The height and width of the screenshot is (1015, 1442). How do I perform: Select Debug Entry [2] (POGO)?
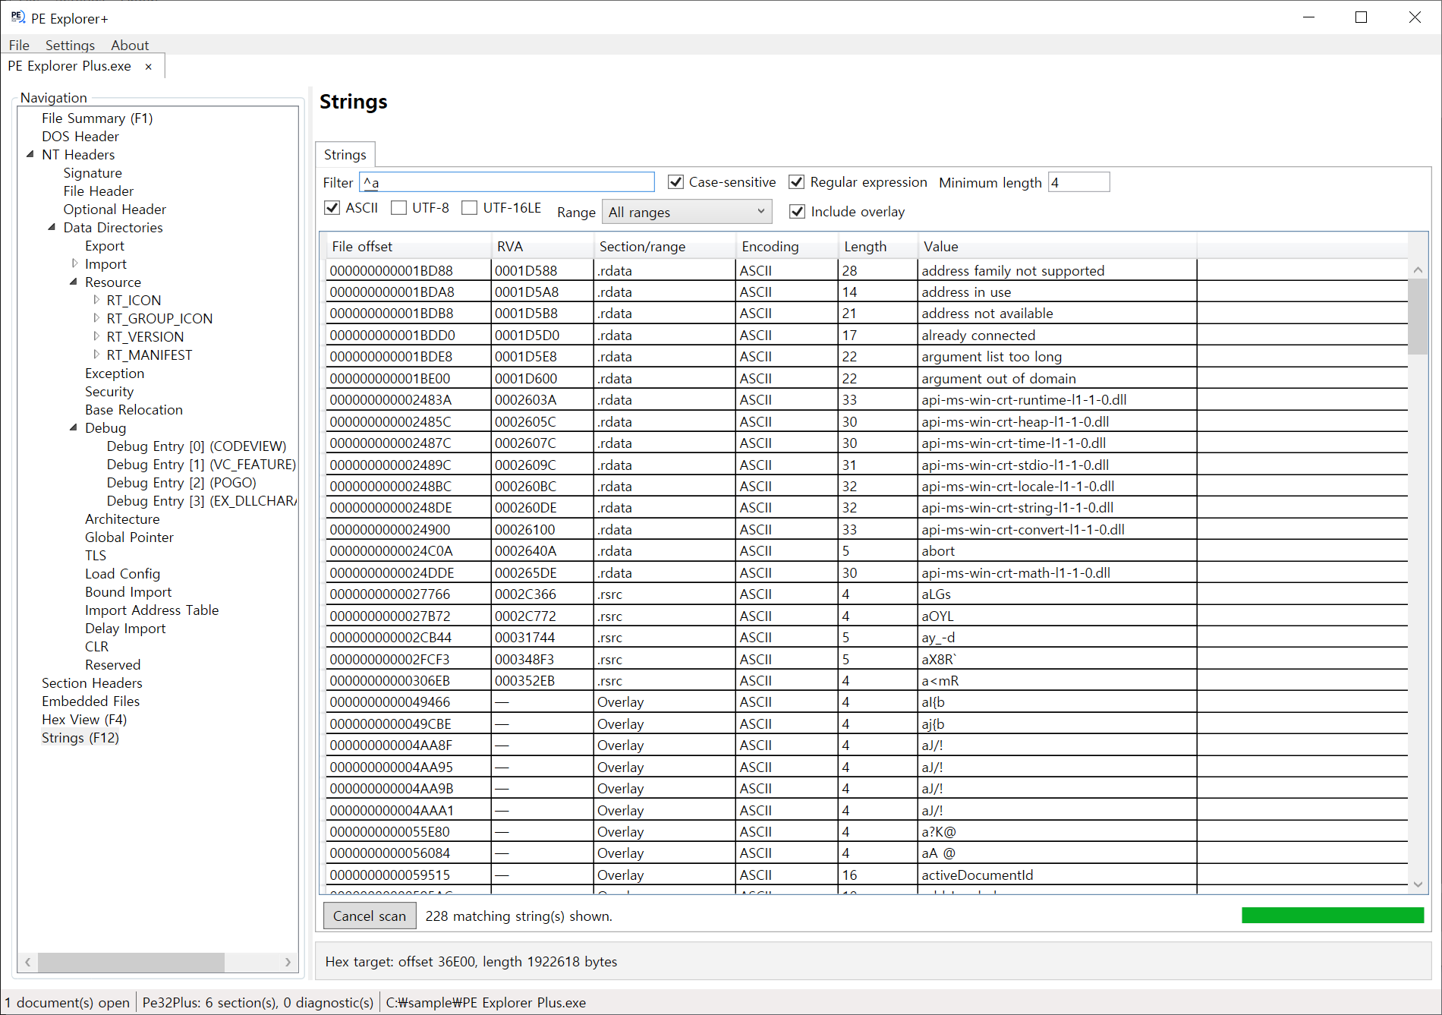pyautogui.click(x=181, y=483)
